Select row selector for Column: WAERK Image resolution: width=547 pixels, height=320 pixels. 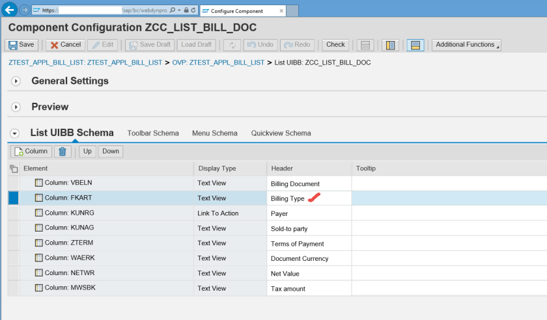tap(13, 258)
